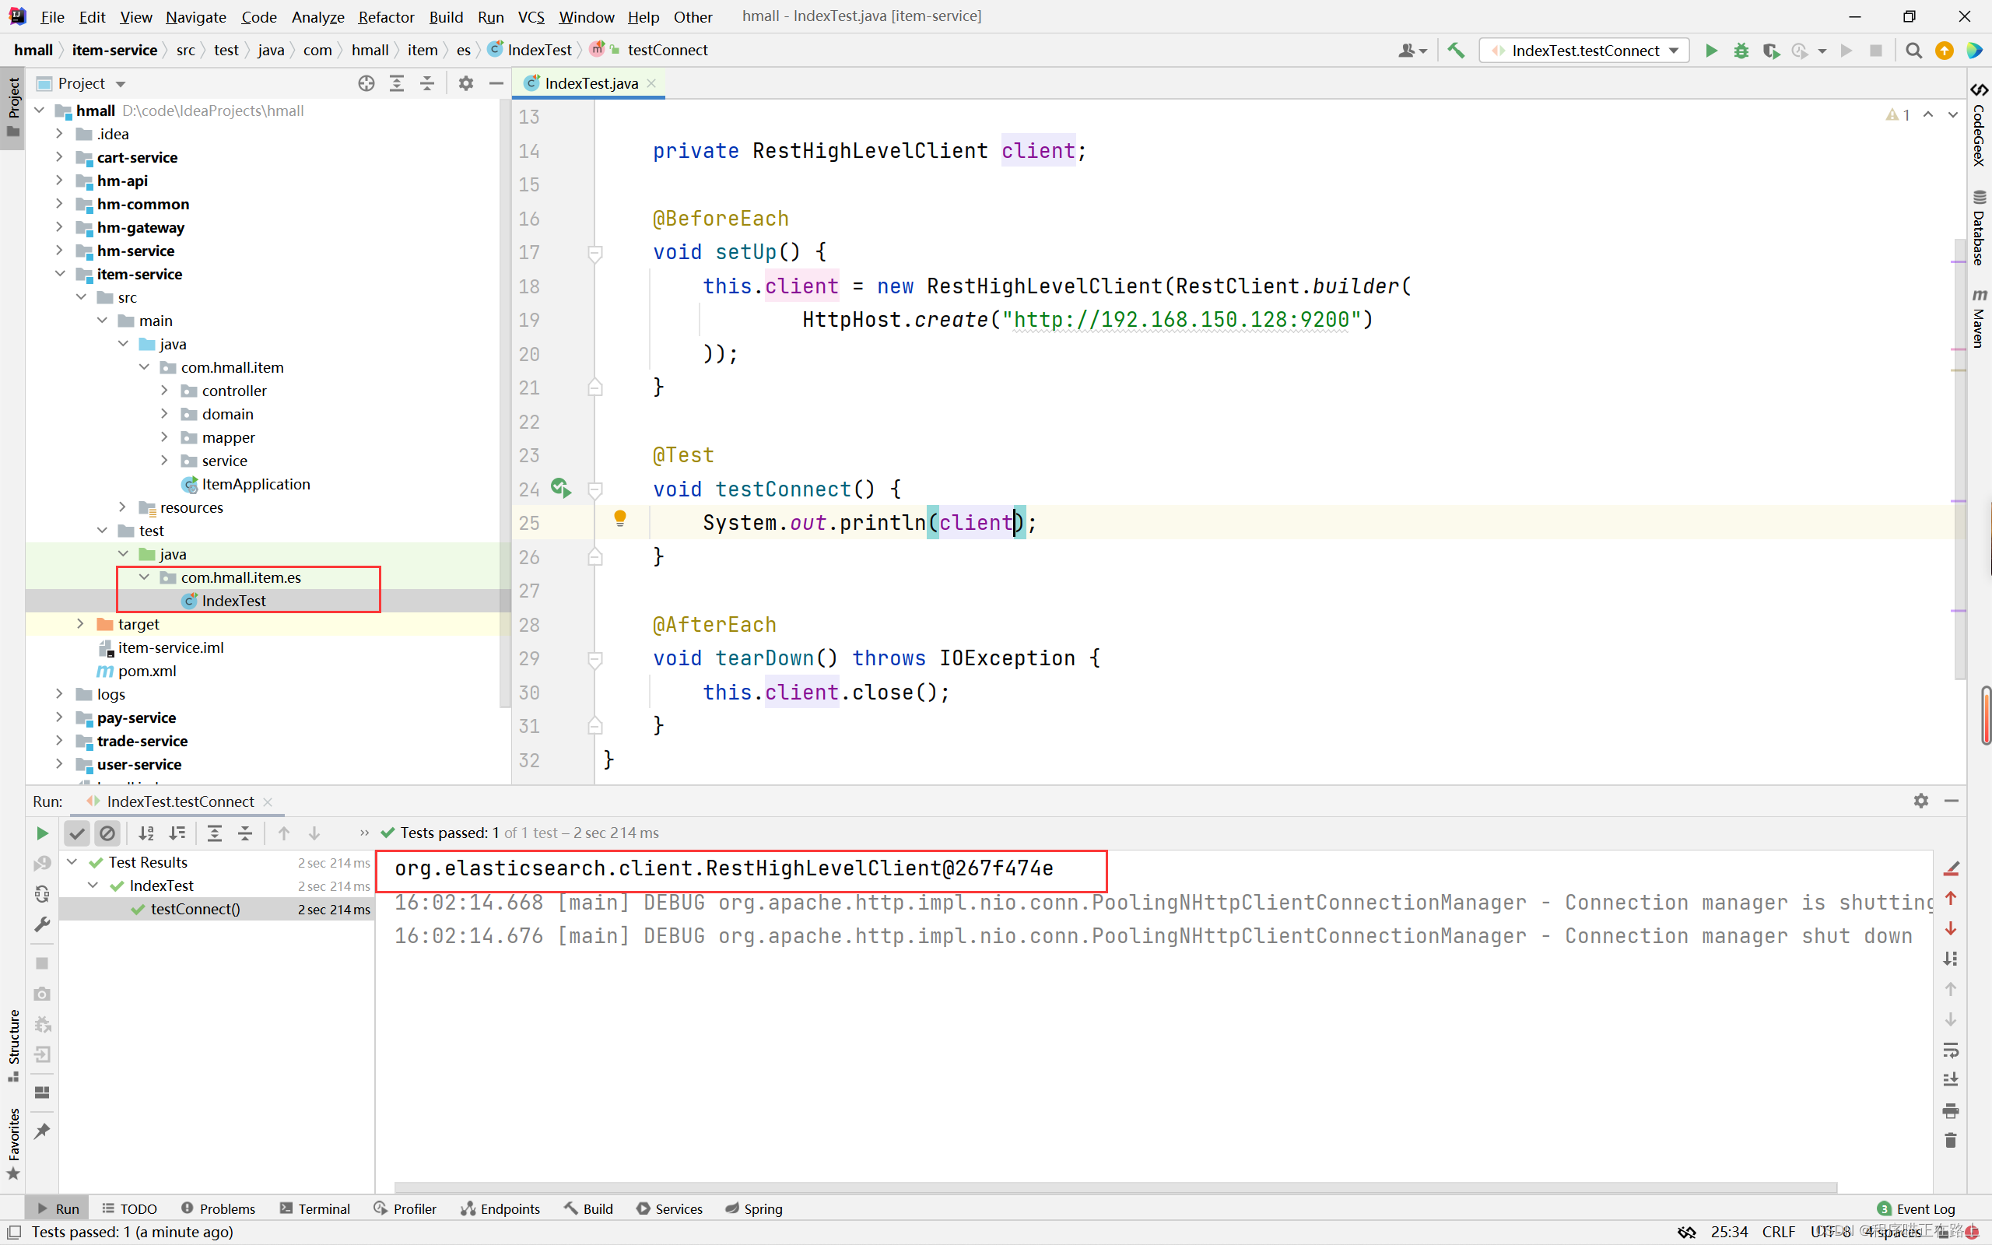1992x1245 pixels.
Task: Open the Terminal tool window tab
Action: (x=315, y=1208)
